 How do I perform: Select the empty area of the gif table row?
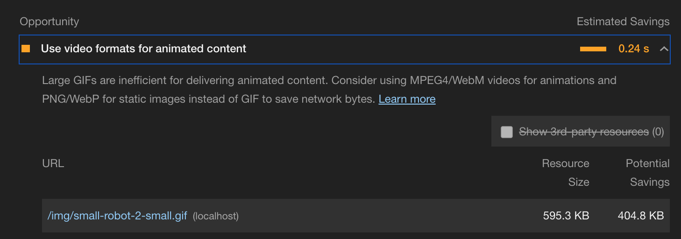[x=388, y=216]
